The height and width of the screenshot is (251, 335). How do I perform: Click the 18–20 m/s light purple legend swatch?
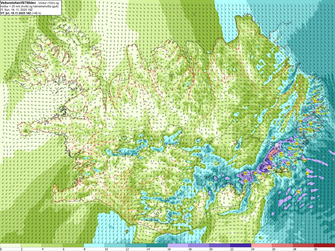click(199, 246)
